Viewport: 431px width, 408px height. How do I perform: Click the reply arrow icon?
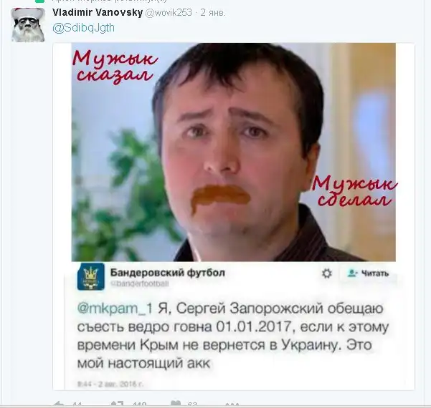click(59, 404)
